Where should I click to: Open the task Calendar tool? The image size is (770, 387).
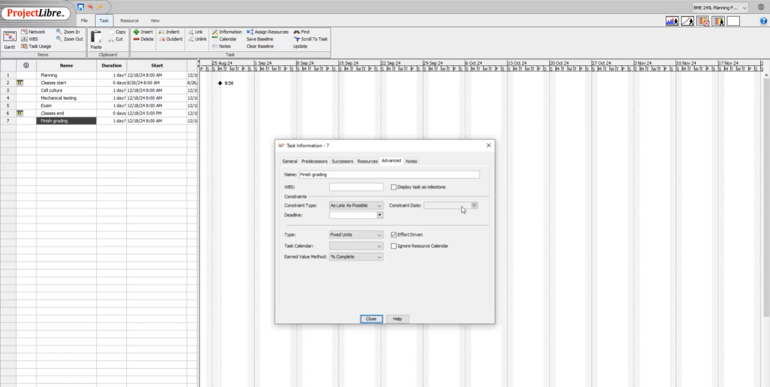pos(227,39)
